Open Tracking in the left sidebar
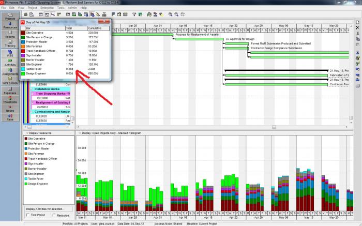 click(x=10, y=43)
